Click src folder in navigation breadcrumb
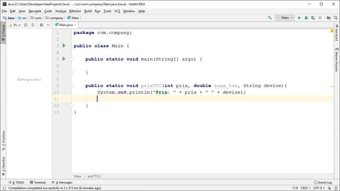The height and width of the screenshot is (191, 340). click(x=22, y=18)
